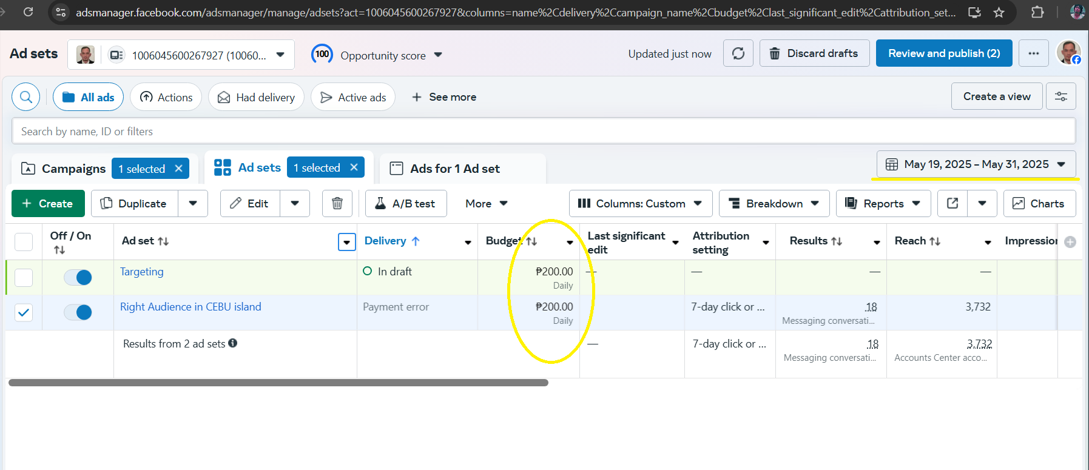Open browser extensions puzzle icon
This screenshot has height=470, width=1089.
(x=1037, y=12)
